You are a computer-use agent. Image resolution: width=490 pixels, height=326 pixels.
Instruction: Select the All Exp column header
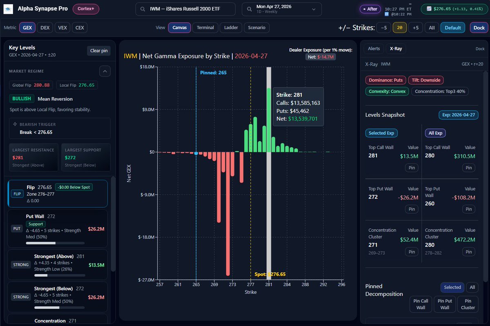(x=435, y=133)
